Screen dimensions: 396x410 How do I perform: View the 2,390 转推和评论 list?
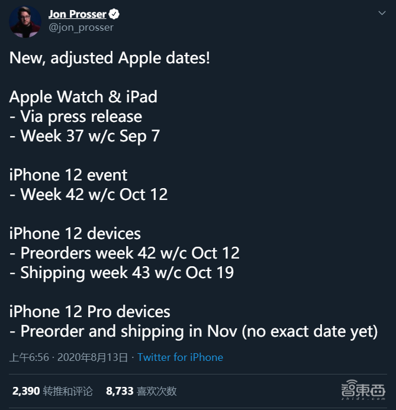53,391
